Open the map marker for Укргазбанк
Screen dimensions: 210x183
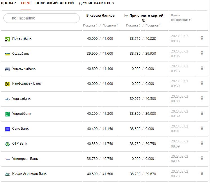[202, 98]
